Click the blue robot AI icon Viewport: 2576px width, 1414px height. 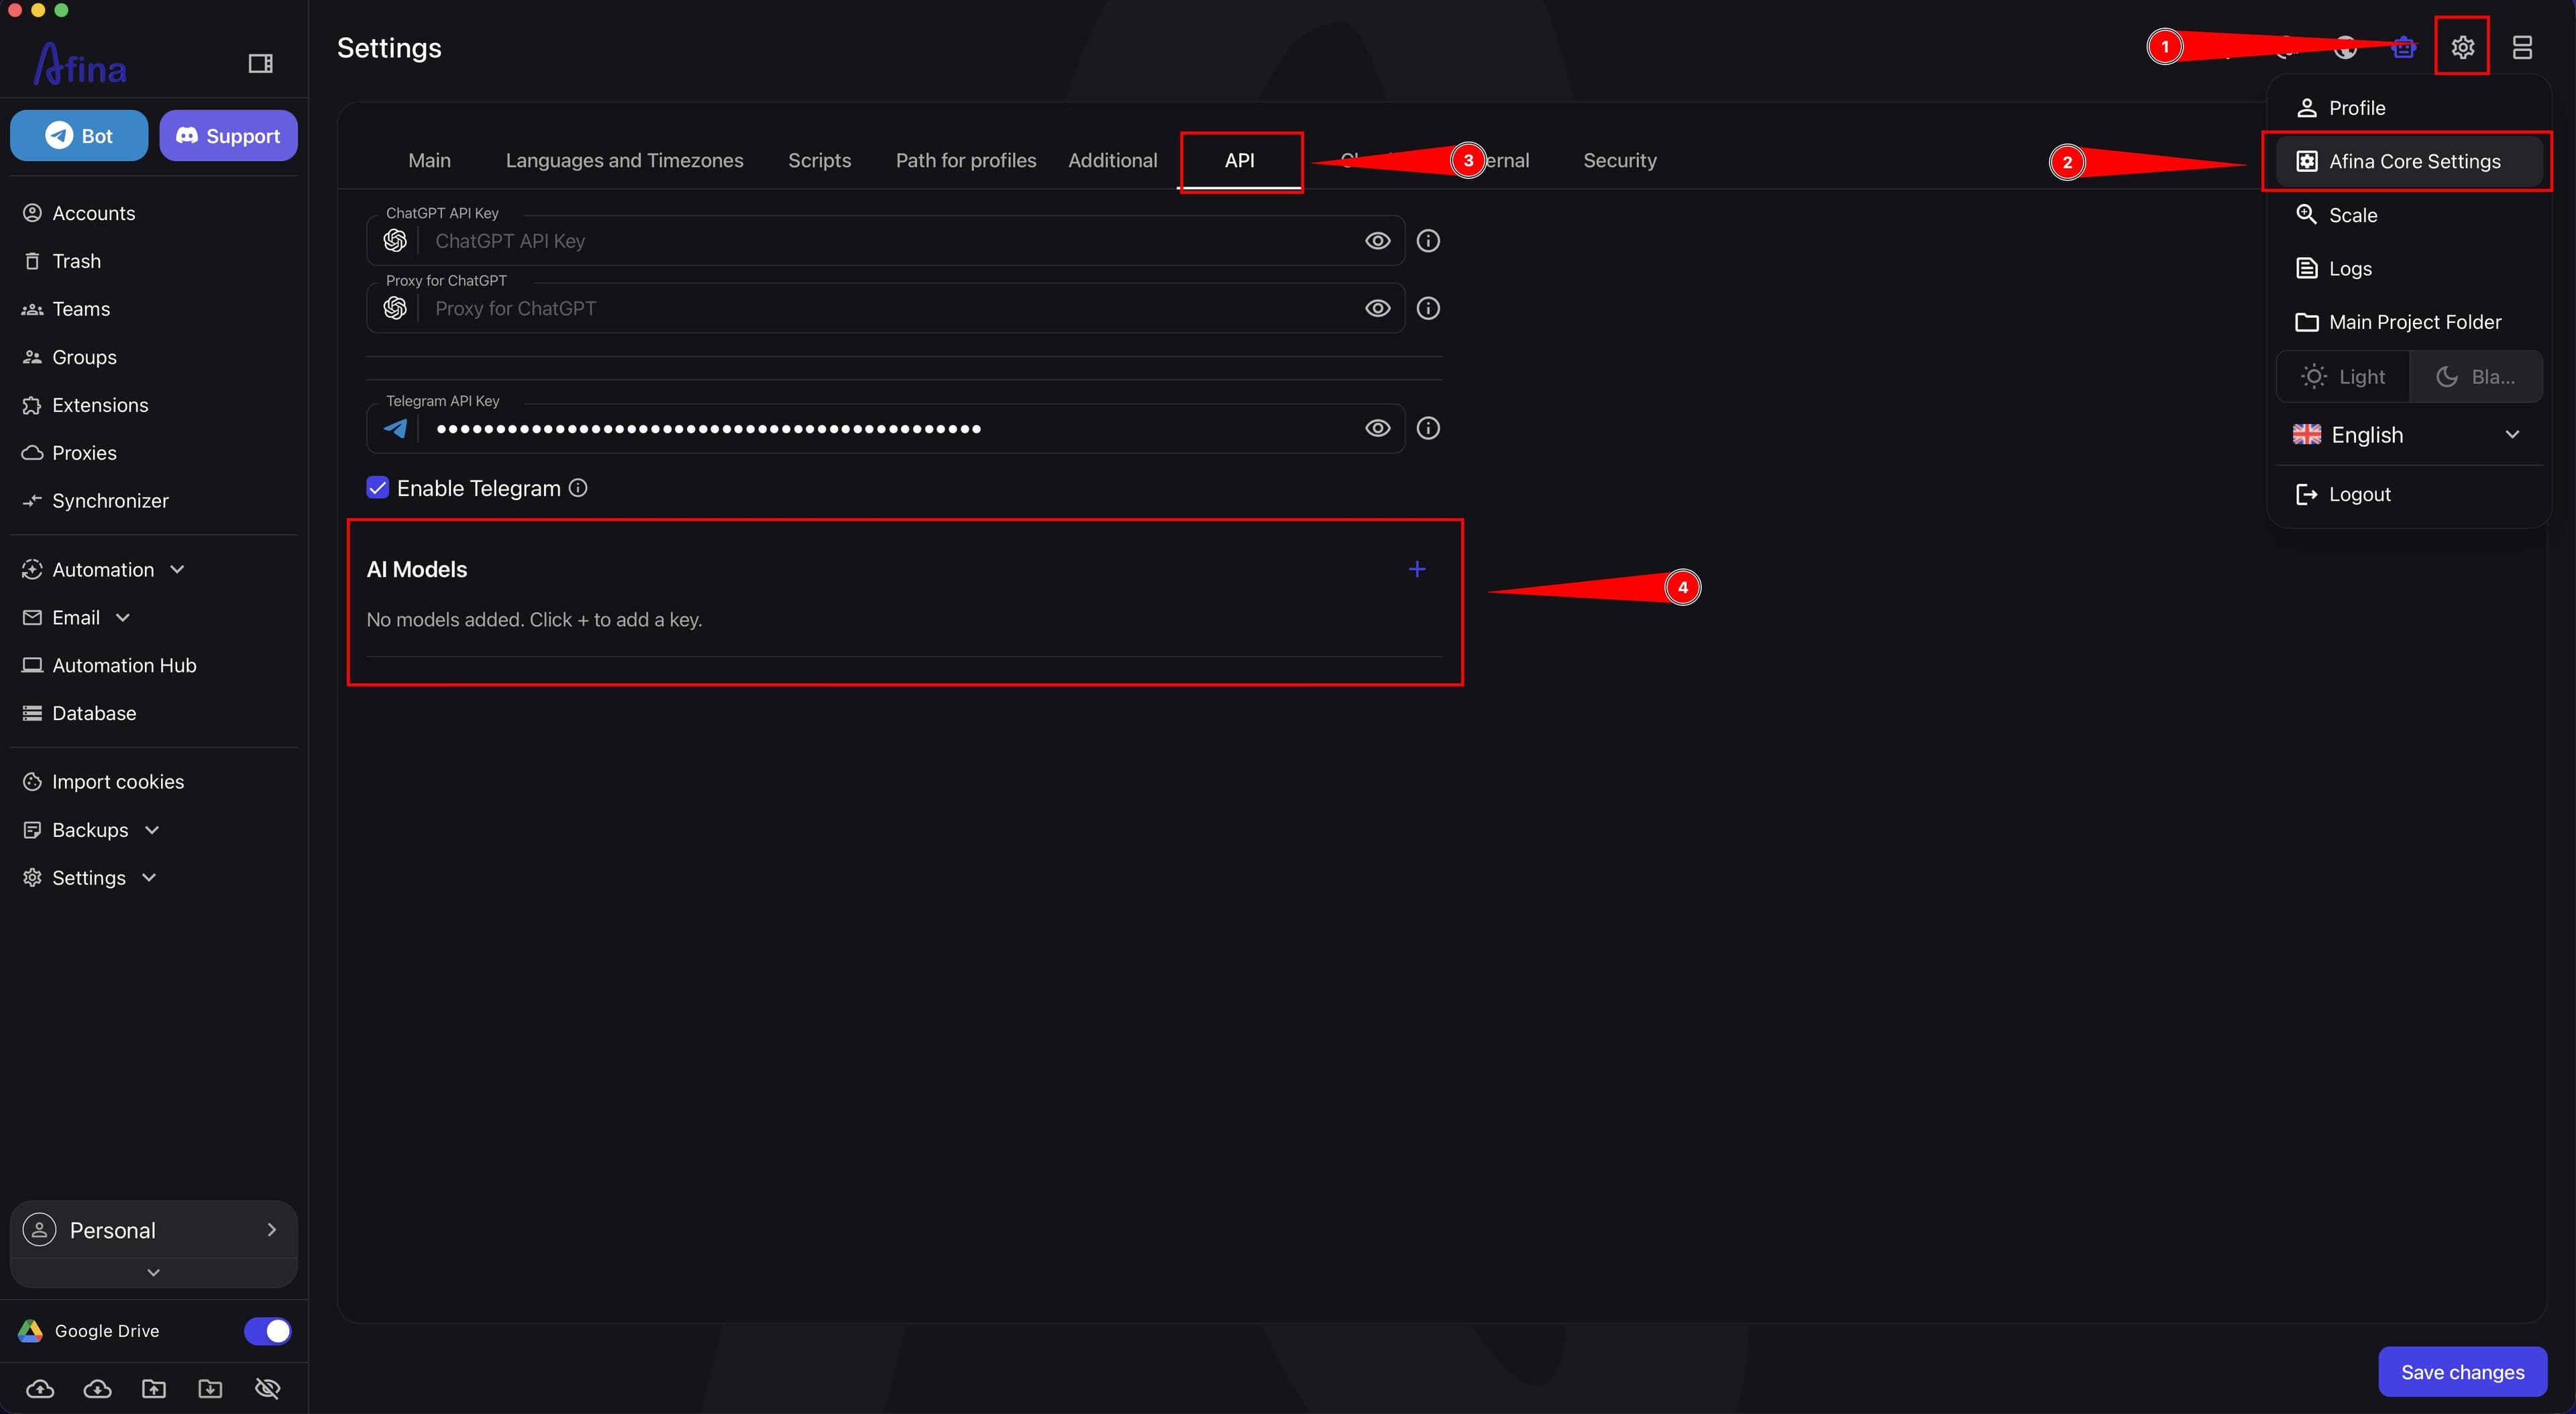coord(2403,47)
